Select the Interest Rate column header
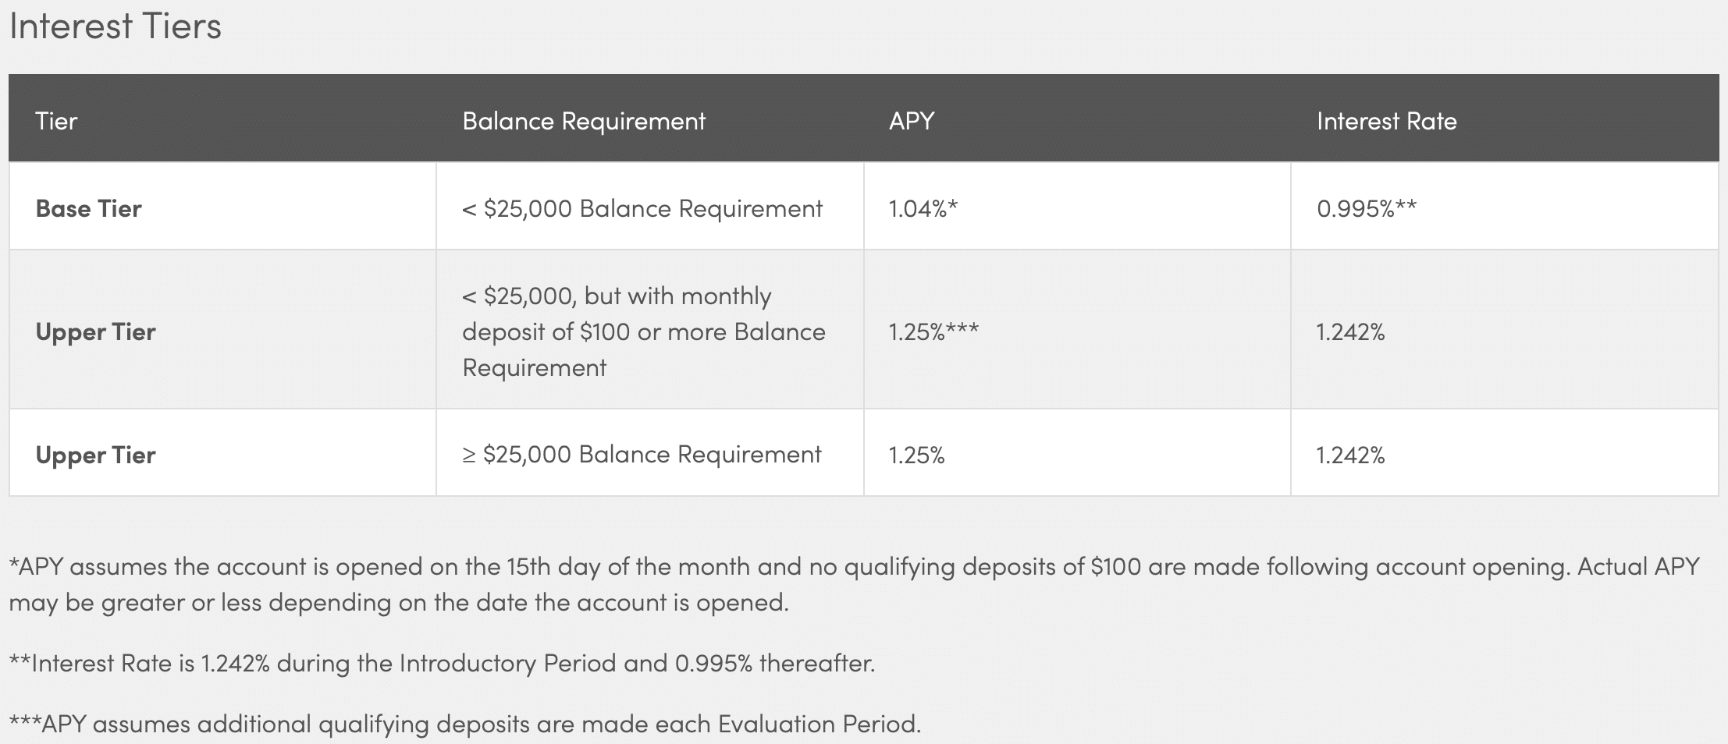This screenshot has width=1728, height=744. click(x=1387, y=121)
